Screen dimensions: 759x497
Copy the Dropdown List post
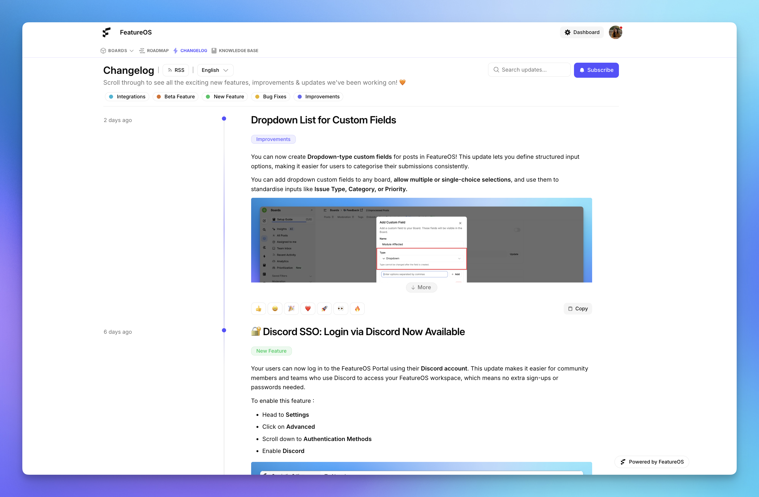(x=578, y=308)
